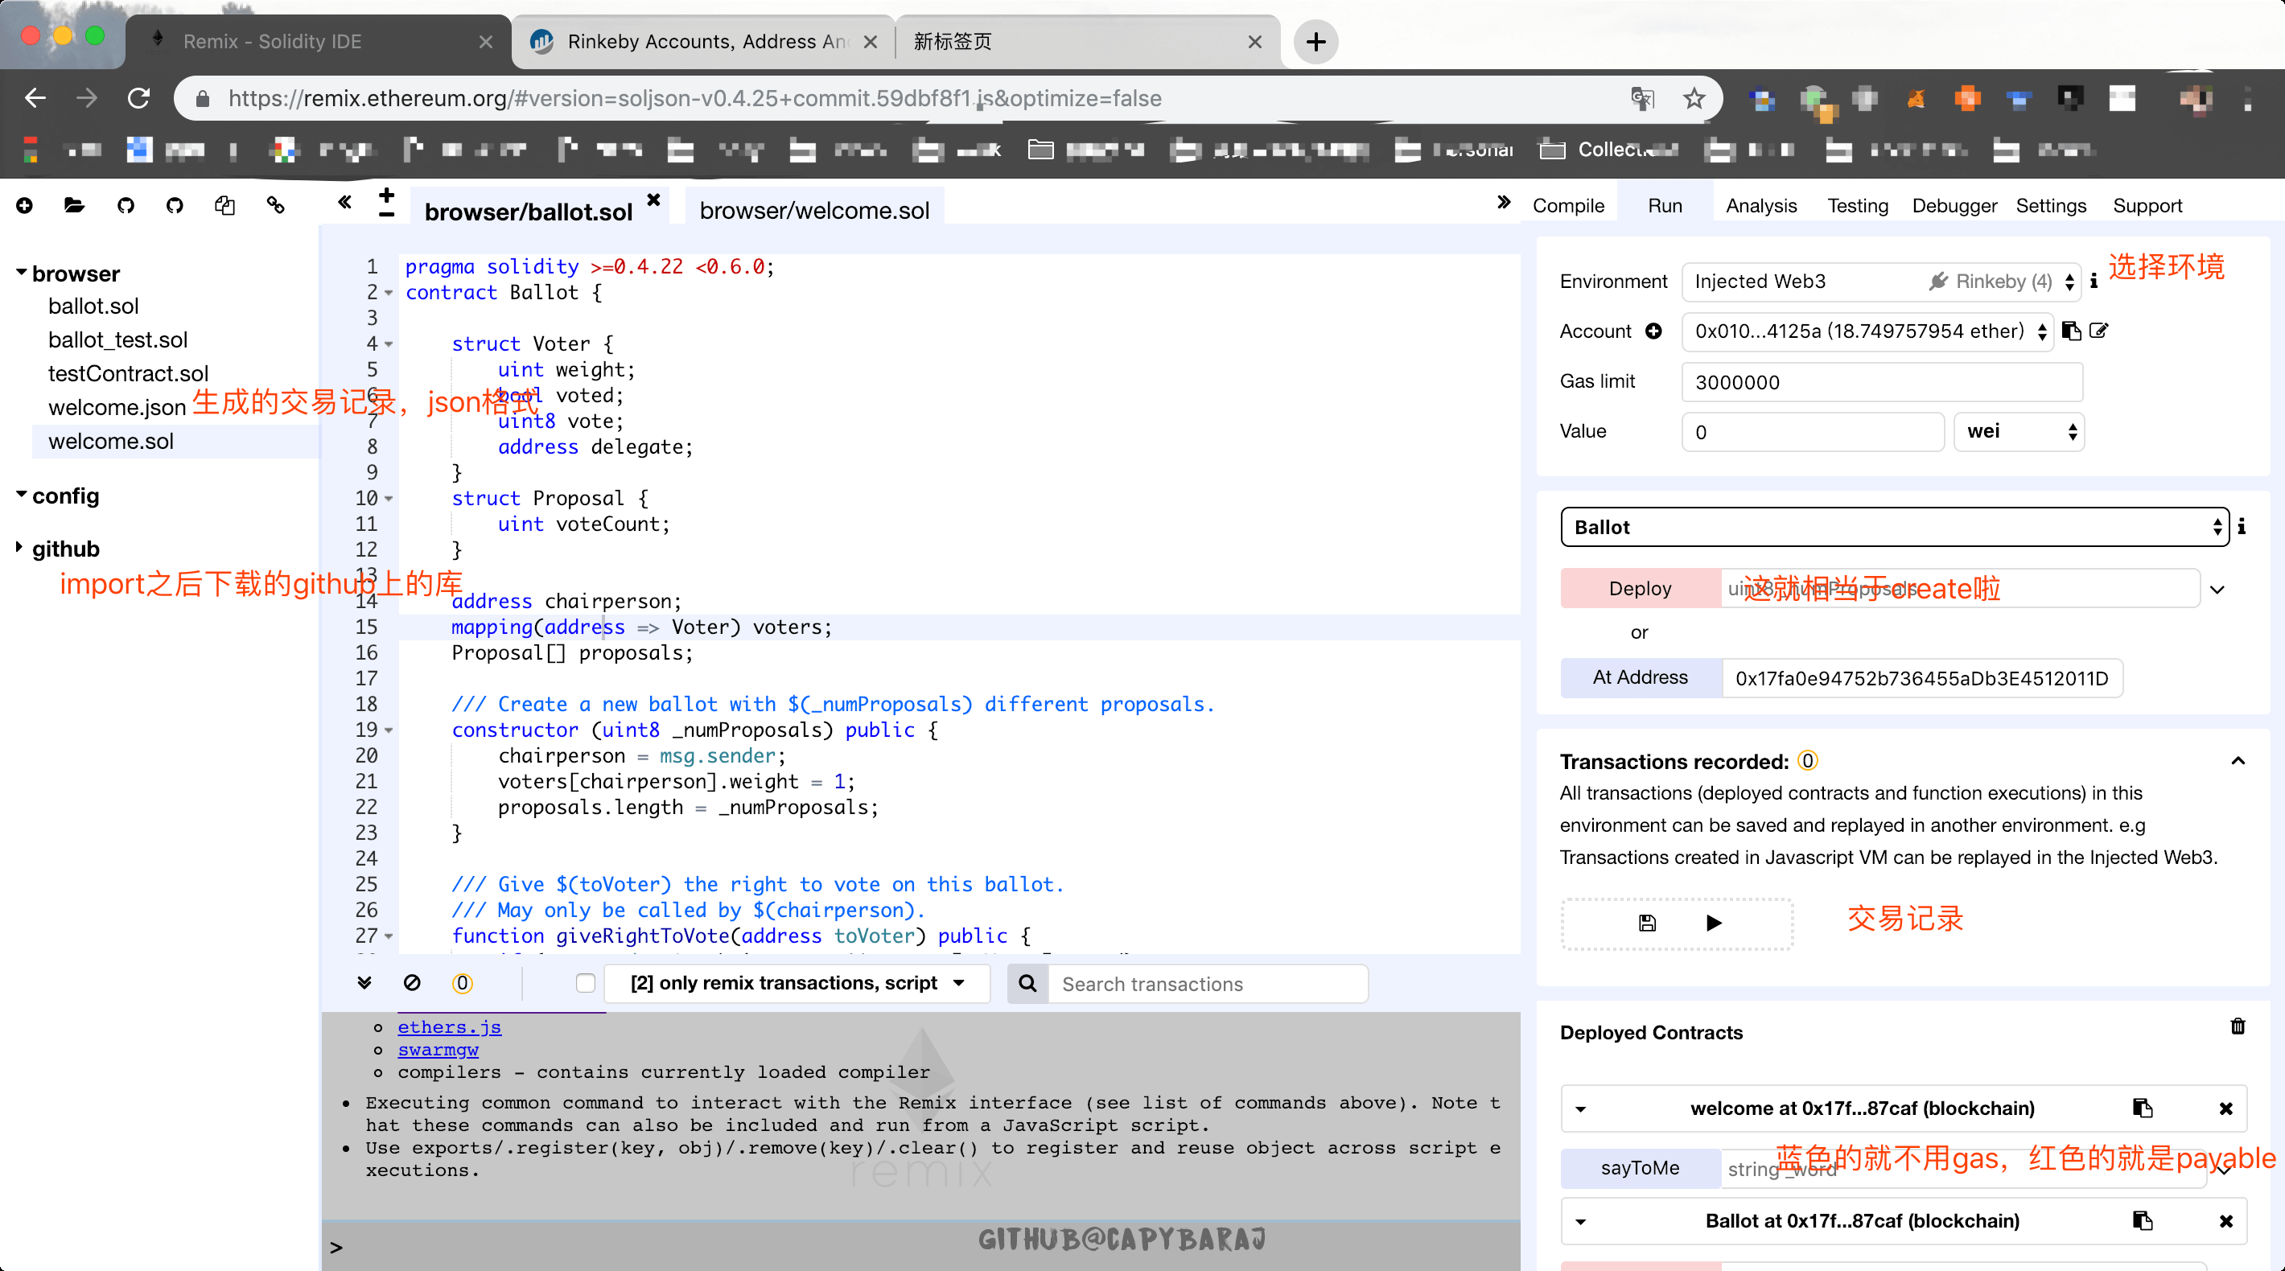Click the plus icon next to Account
Viewport: 2285px width, 1271px height.
(x=1653, y=331)
